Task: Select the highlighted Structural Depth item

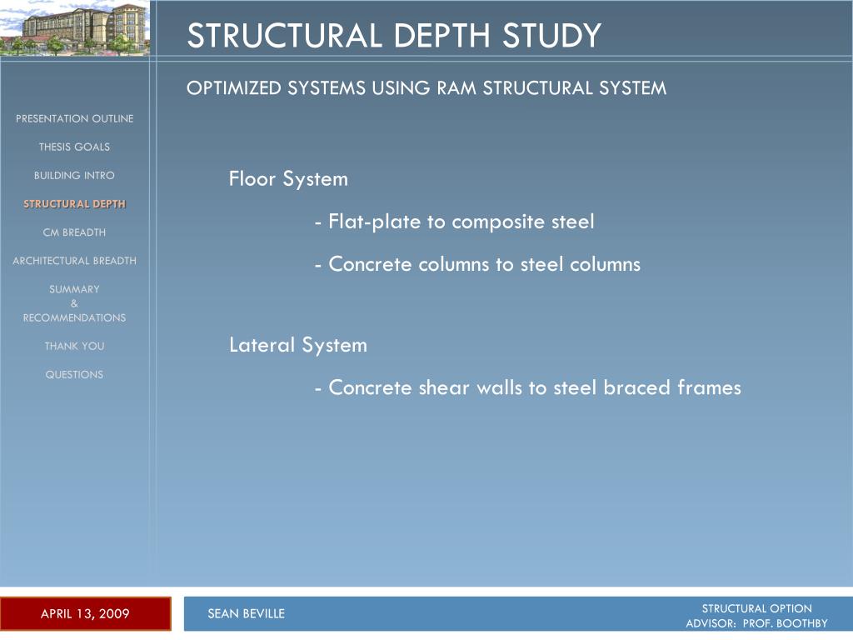Action: 74,204
